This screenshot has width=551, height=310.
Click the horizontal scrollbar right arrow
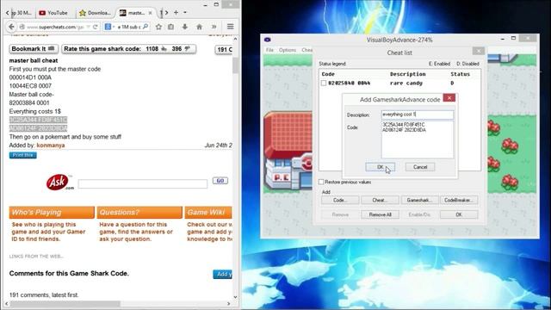pos(228,304)
